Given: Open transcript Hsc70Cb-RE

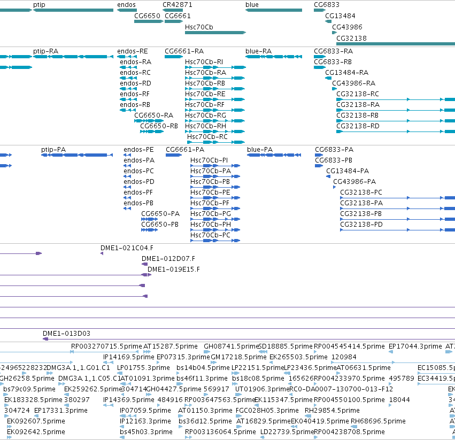Looking at the screenshot, I should click(205, 94).
